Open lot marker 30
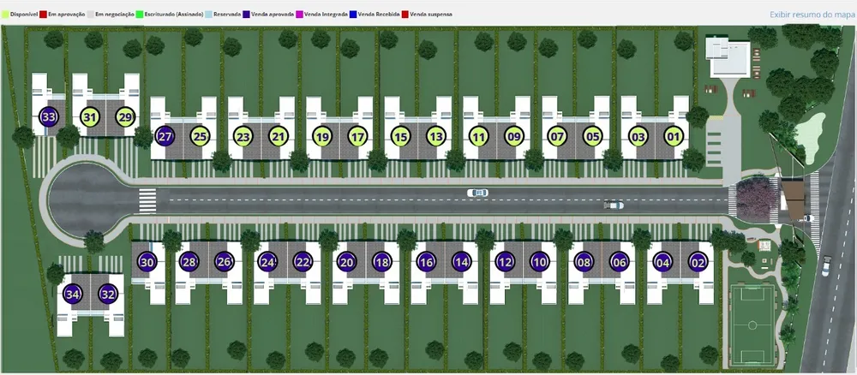This screenshot has width=857, height=375. 147,263
